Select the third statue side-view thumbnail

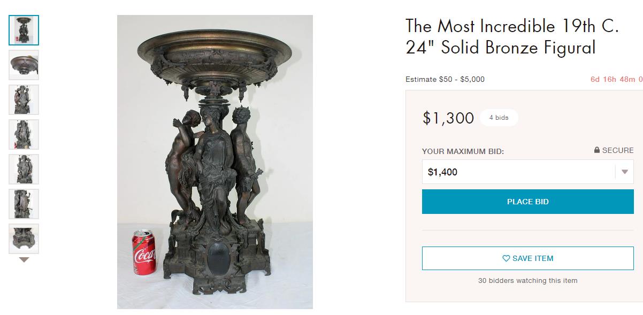pos(23,99)
